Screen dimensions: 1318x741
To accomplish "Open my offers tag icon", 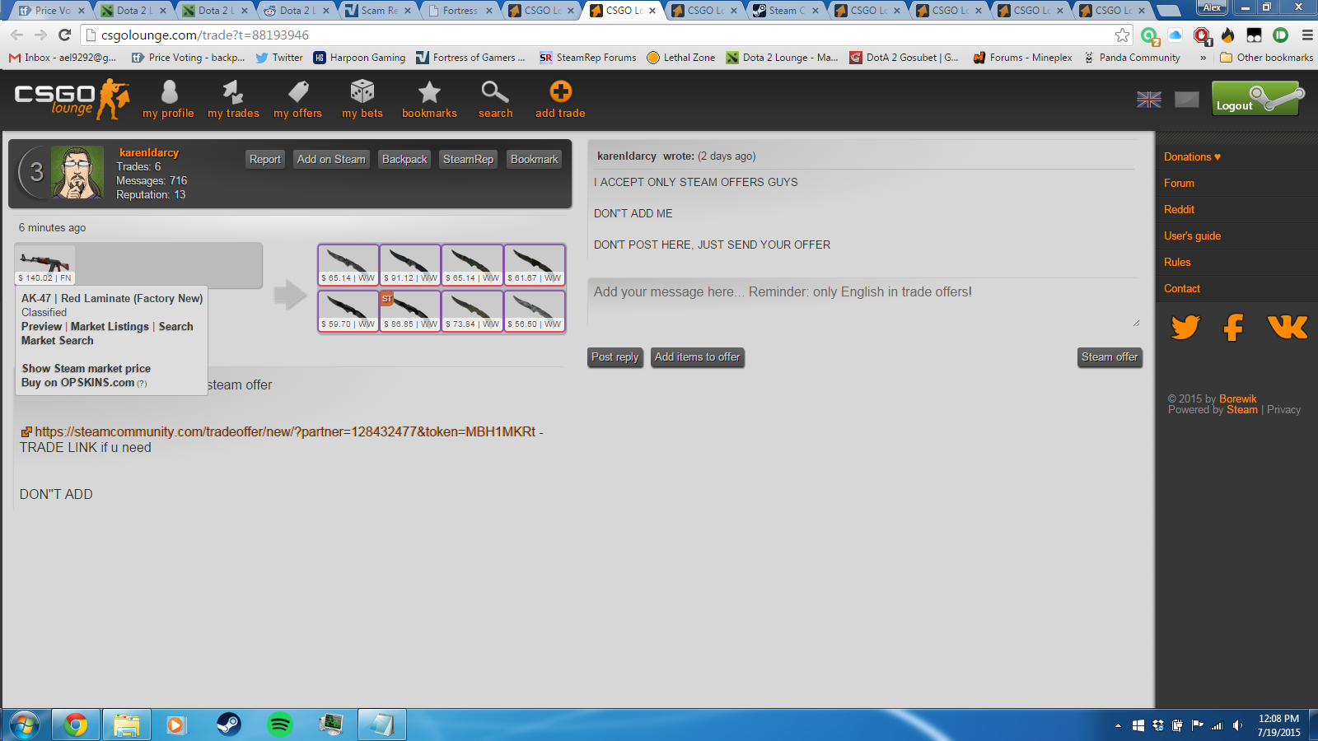I will click(x=297, y=92).
